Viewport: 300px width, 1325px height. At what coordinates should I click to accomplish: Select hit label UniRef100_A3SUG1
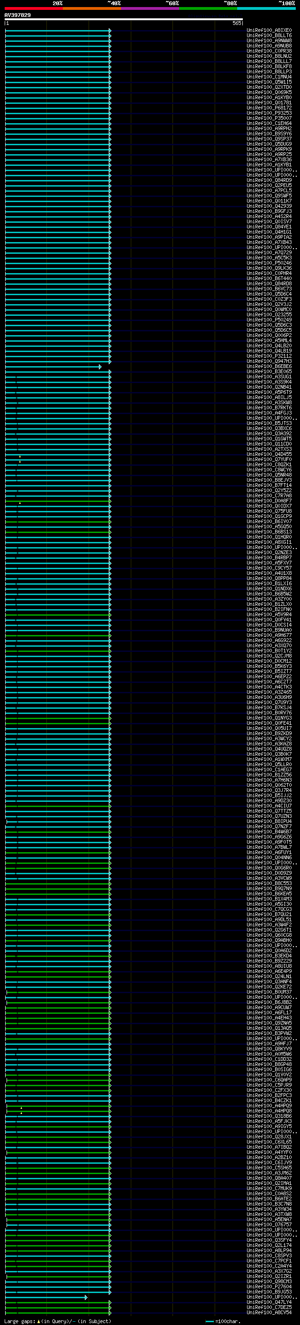pos(269,376)
